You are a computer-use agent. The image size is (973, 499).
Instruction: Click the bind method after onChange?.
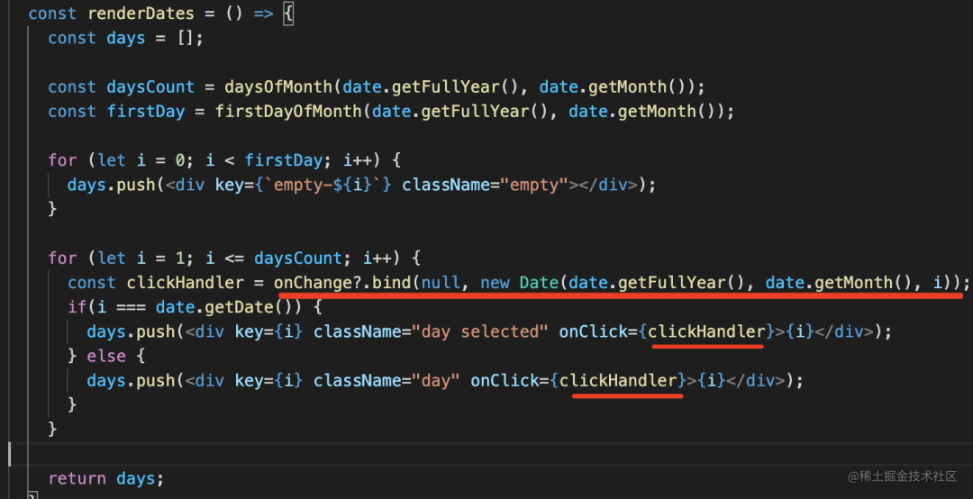pyautogui.click(x=392, y=283)
